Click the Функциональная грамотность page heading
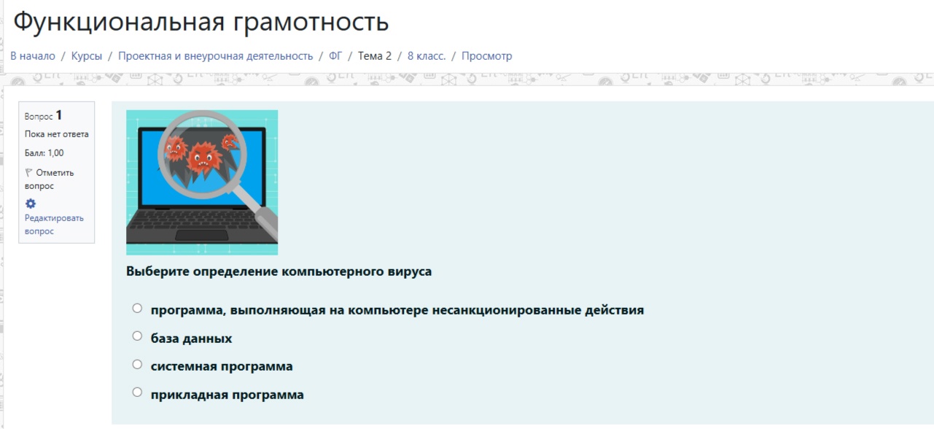Screen dimensions: 934x429 coord(201,22)
